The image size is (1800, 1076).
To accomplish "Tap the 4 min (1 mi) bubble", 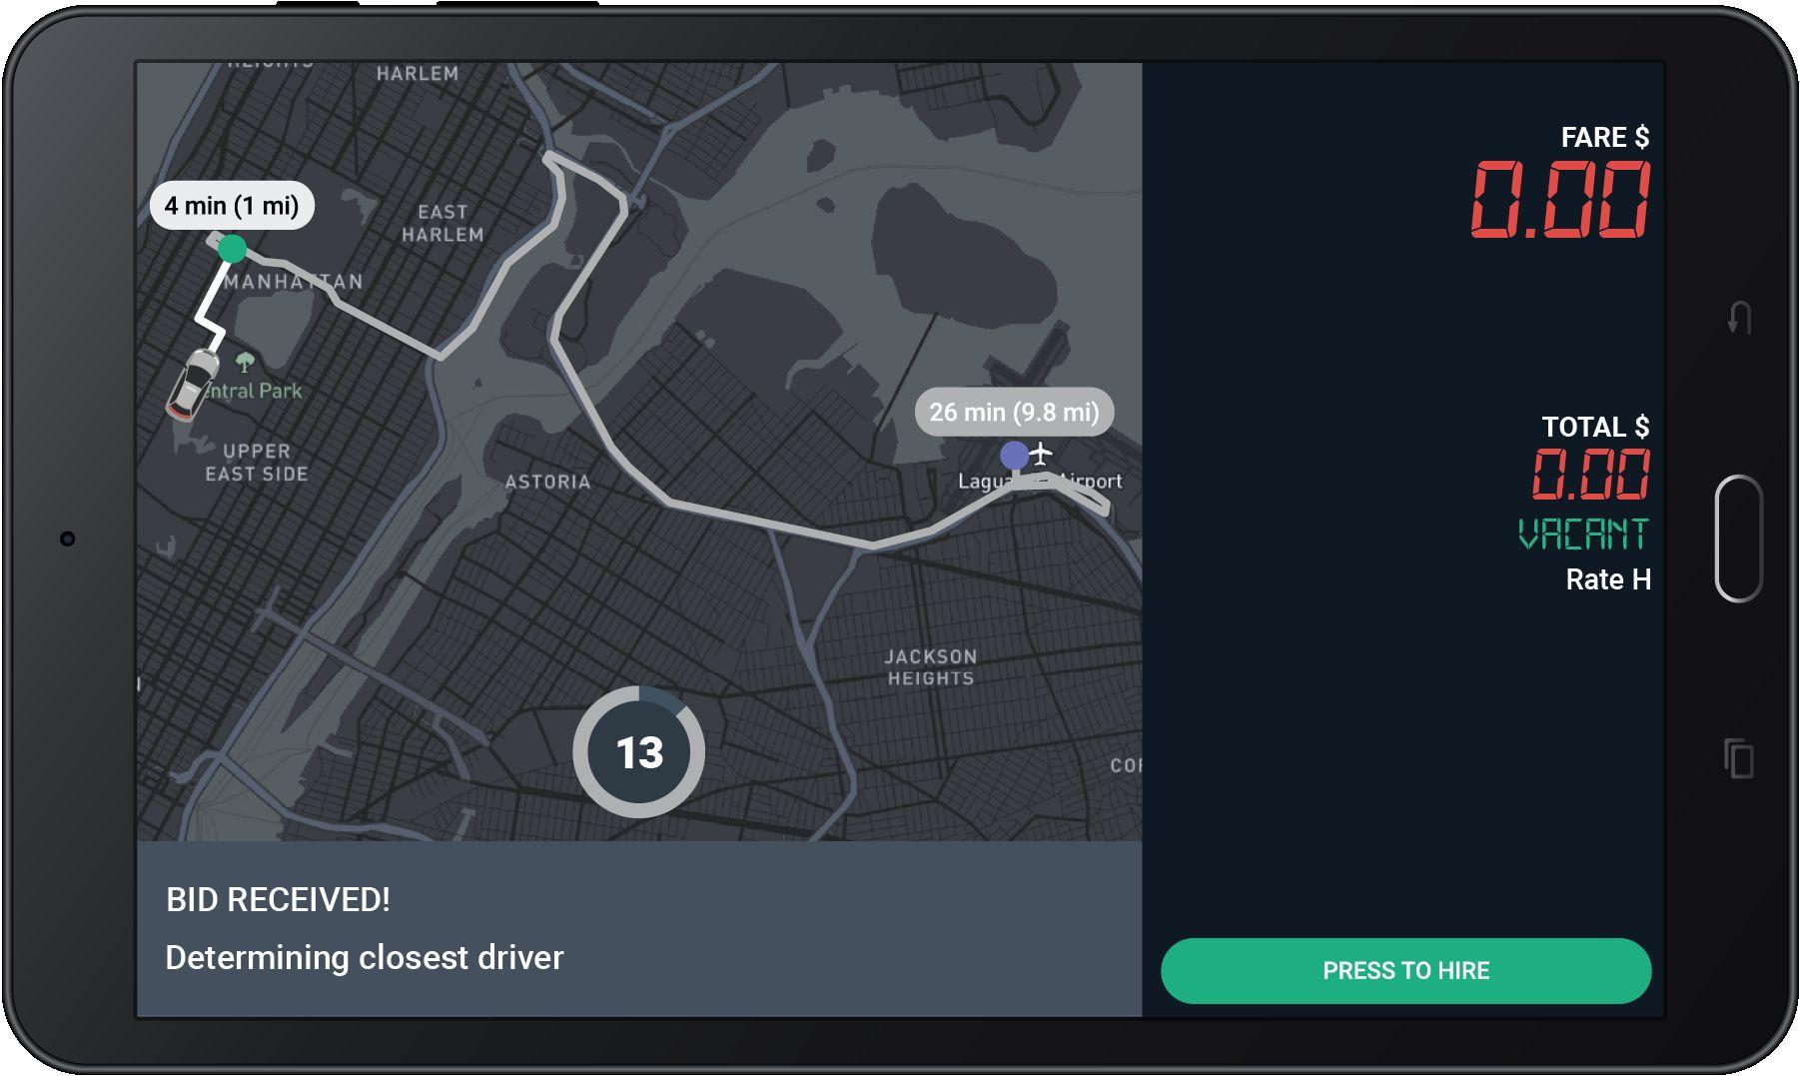I will [x=232, y=206].
